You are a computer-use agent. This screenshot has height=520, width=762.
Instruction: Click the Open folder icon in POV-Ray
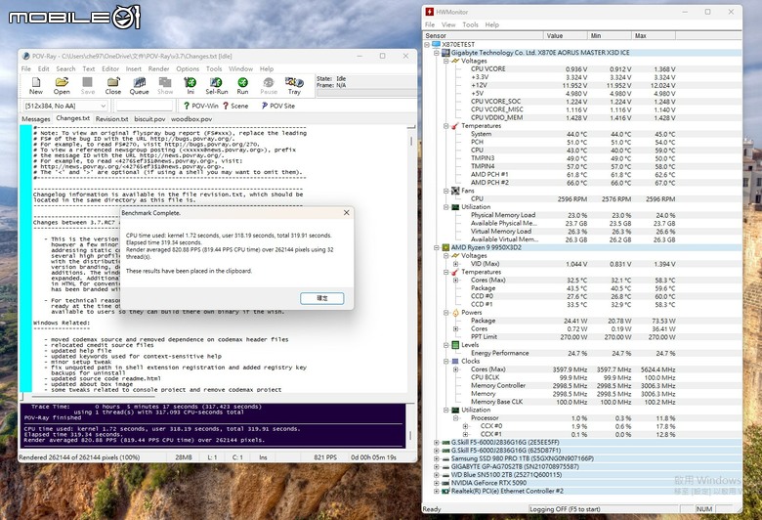click(62, 86)
